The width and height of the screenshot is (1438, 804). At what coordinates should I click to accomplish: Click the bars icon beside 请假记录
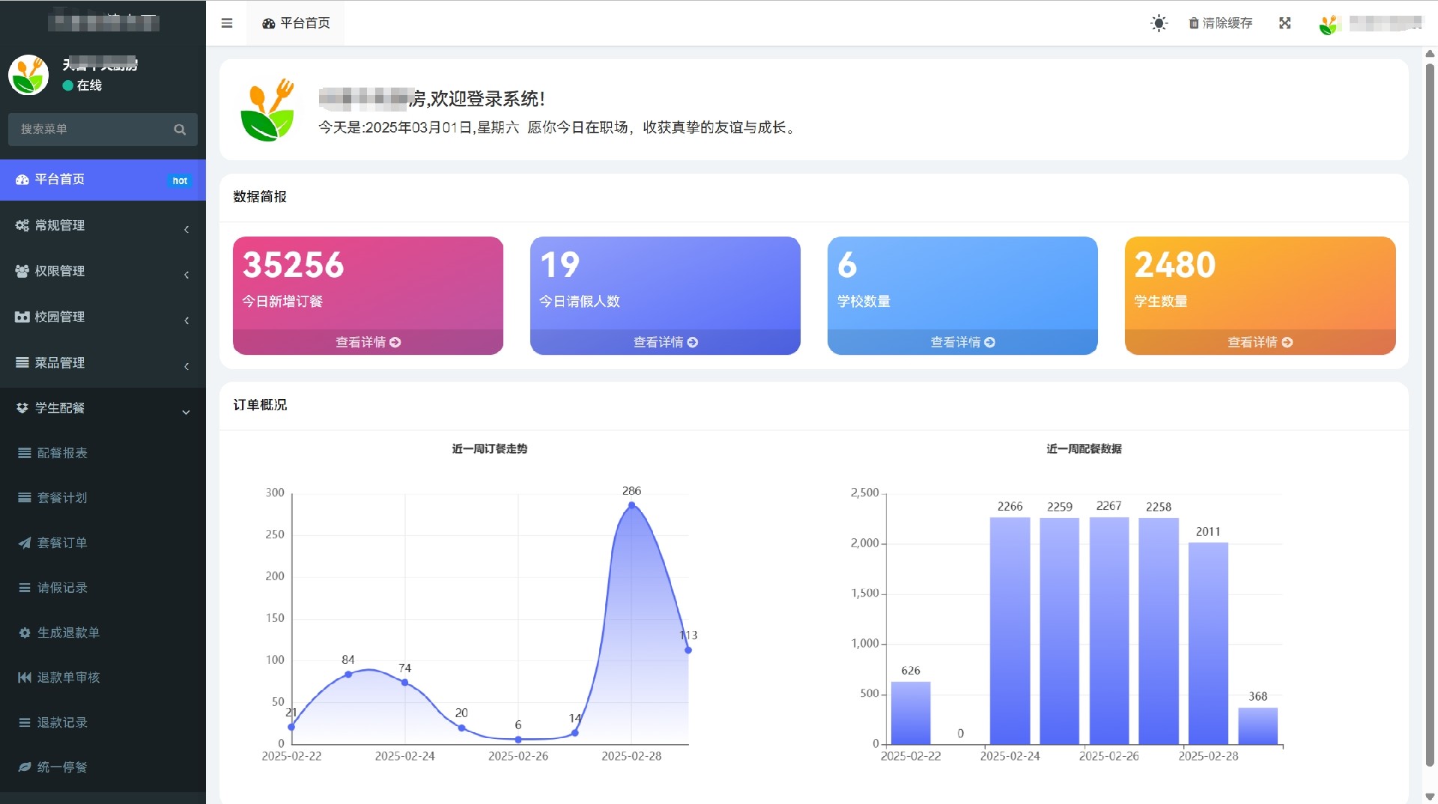(25, 588)
